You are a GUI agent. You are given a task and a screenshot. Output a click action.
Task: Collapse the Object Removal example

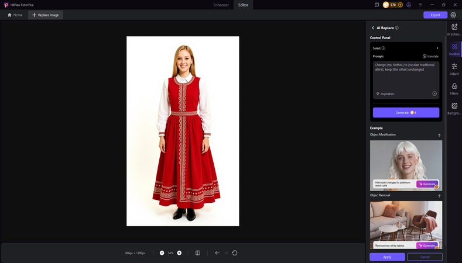(439, 196)
